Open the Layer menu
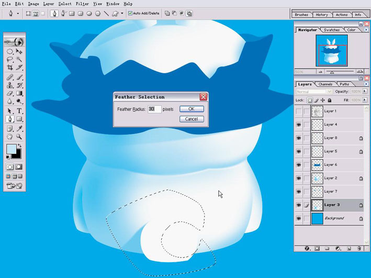 click(x=49, y=4)
